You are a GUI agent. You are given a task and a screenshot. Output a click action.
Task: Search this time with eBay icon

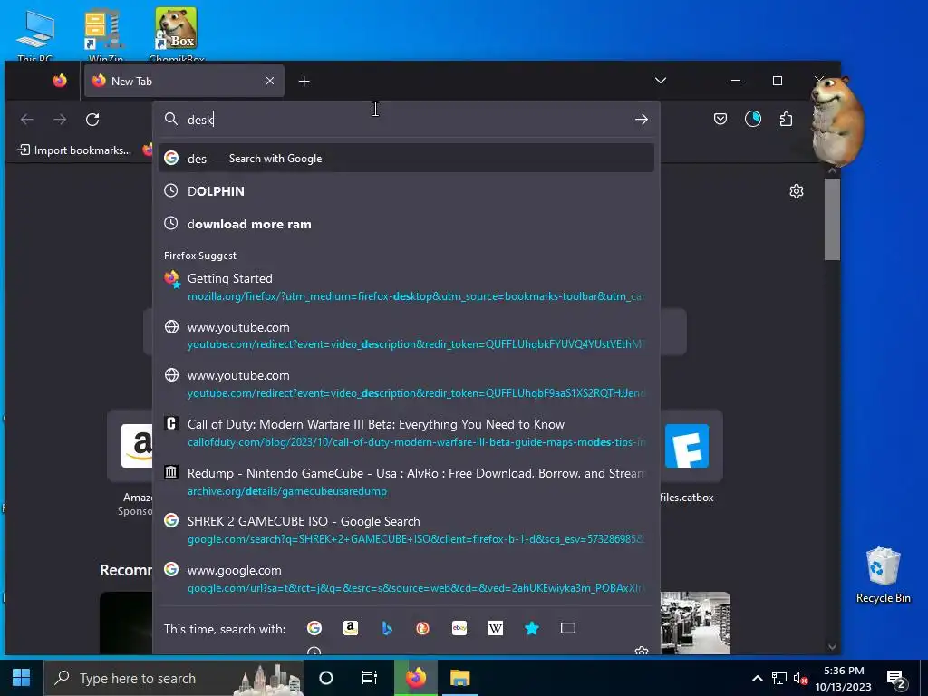[x=459, y=629]
